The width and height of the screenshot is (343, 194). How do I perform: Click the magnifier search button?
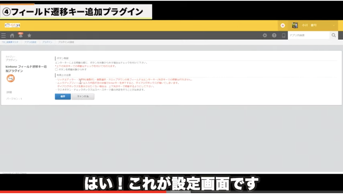pyautogui.click(x=334, y=35)
